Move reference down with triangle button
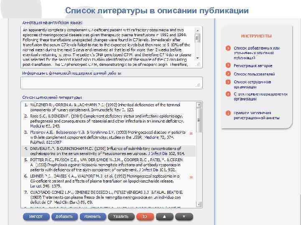This screenshot has width=301, height=225. point(184,217)
